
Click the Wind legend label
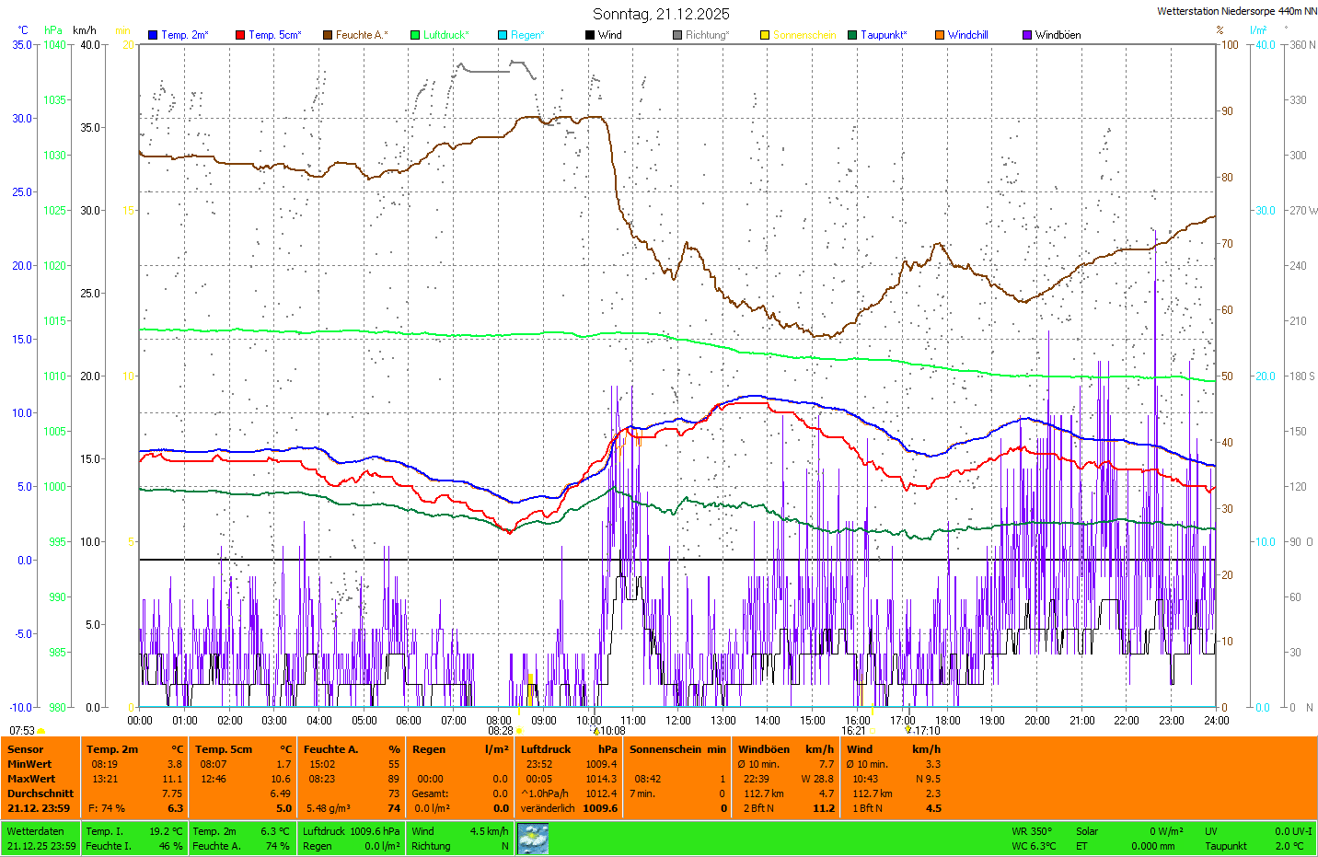point(610,35)
